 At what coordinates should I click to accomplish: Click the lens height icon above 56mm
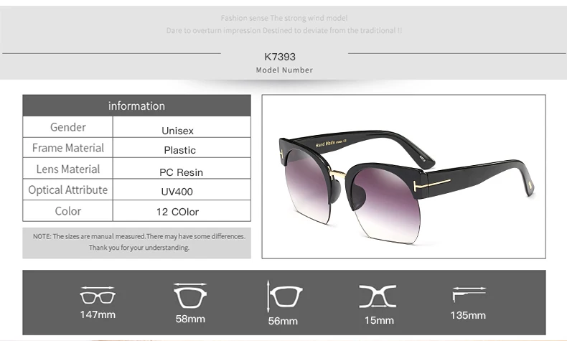[x=285, y=296]
